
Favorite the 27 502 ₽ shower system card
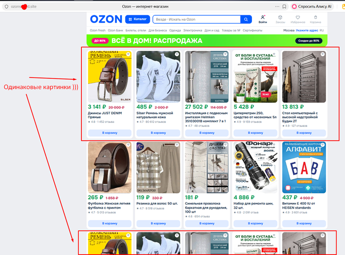point(225,54)
